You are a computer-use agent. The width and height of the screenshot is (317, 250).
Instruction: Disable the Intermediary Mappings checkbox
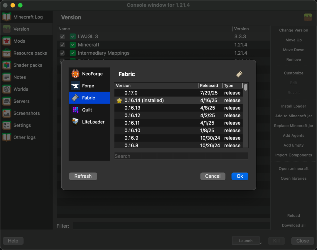coord(62,53)
